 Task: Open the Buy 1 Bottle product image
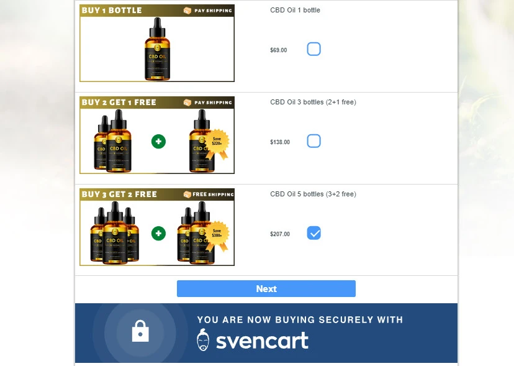[x=157, y=43]
